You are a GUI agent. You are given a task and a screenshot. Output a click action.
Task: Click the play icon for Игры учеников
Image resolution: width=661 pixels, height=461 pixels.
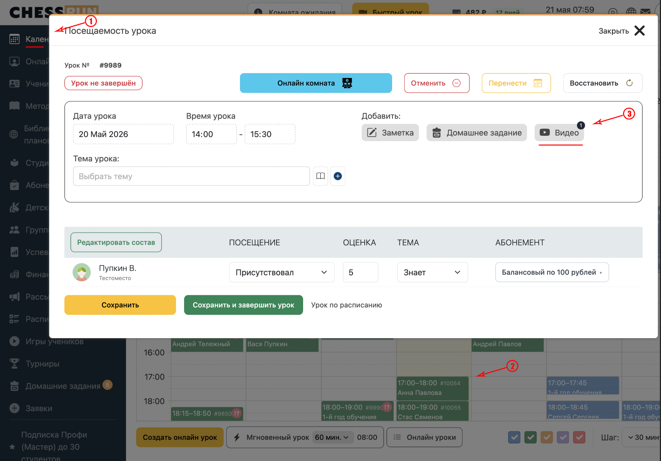tap(14, 341)
